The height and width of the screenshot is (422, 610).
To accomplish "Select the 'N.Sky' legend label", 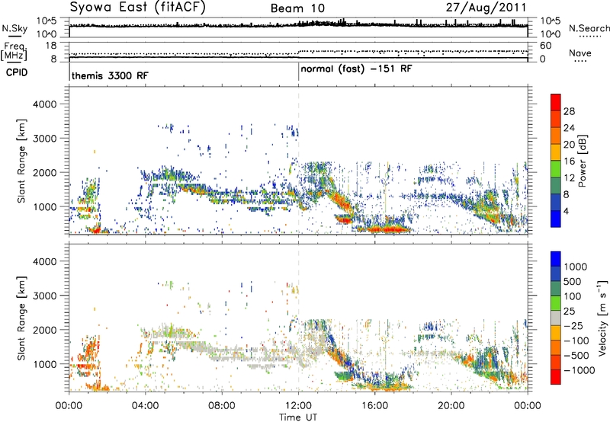I will 14,28.
